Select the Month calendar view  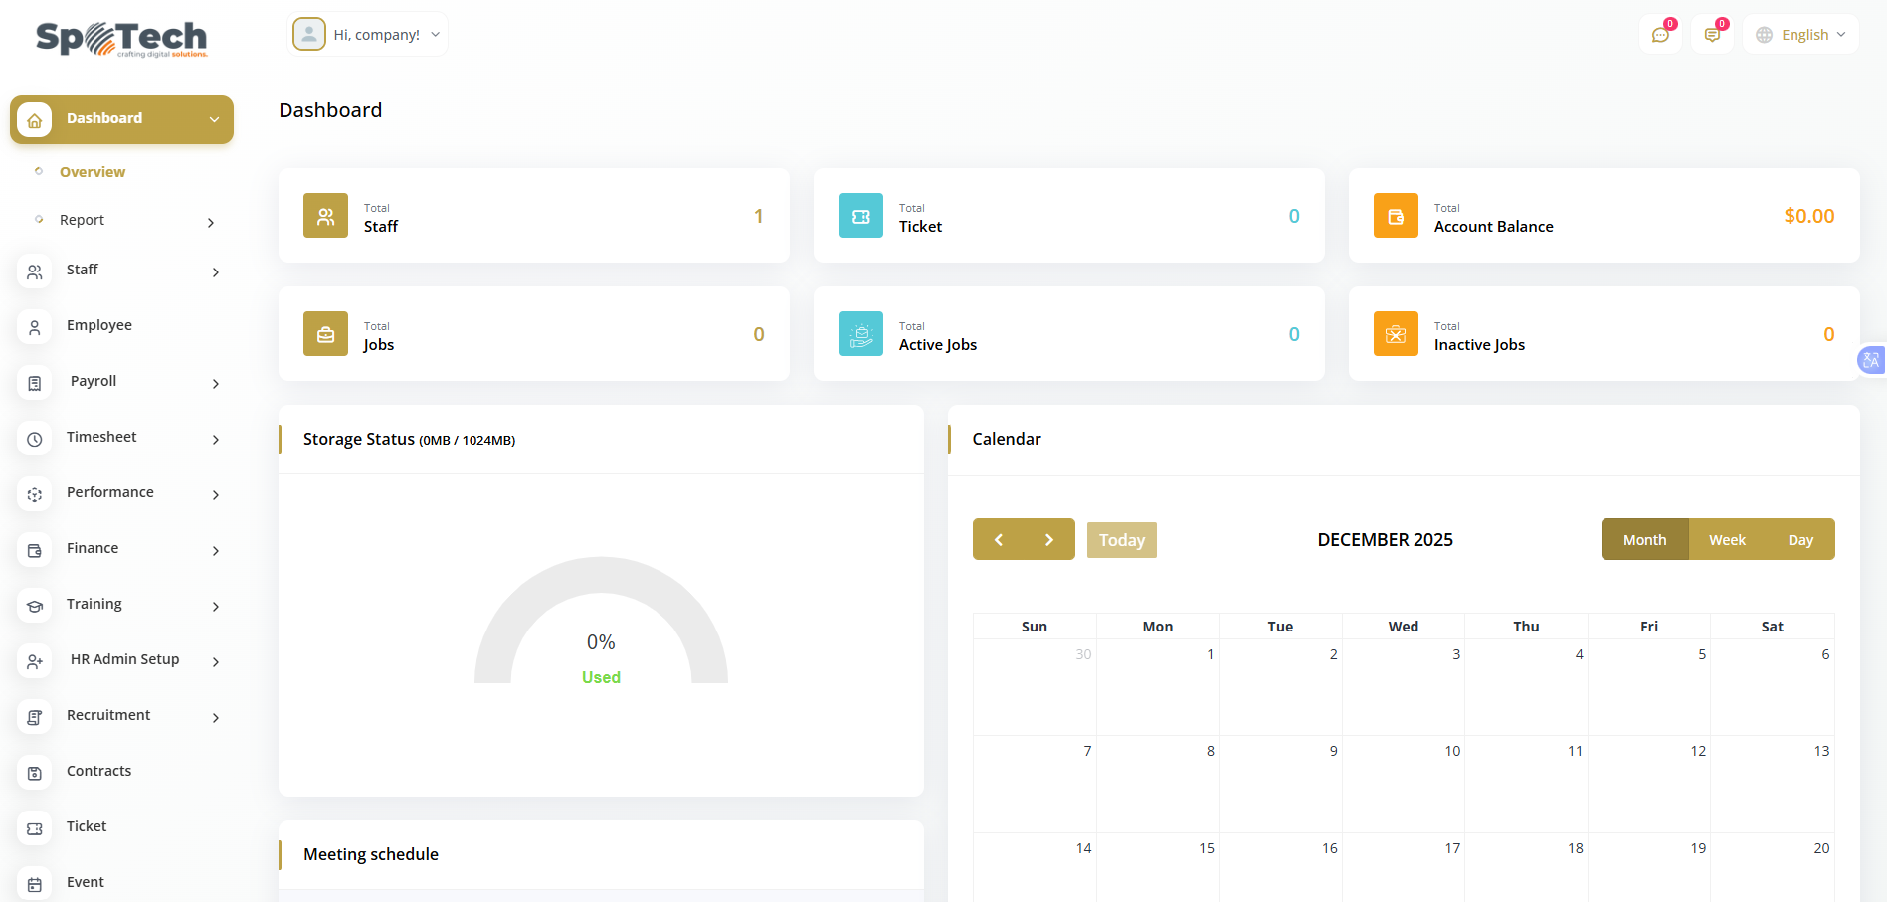tap(1644, 540)
